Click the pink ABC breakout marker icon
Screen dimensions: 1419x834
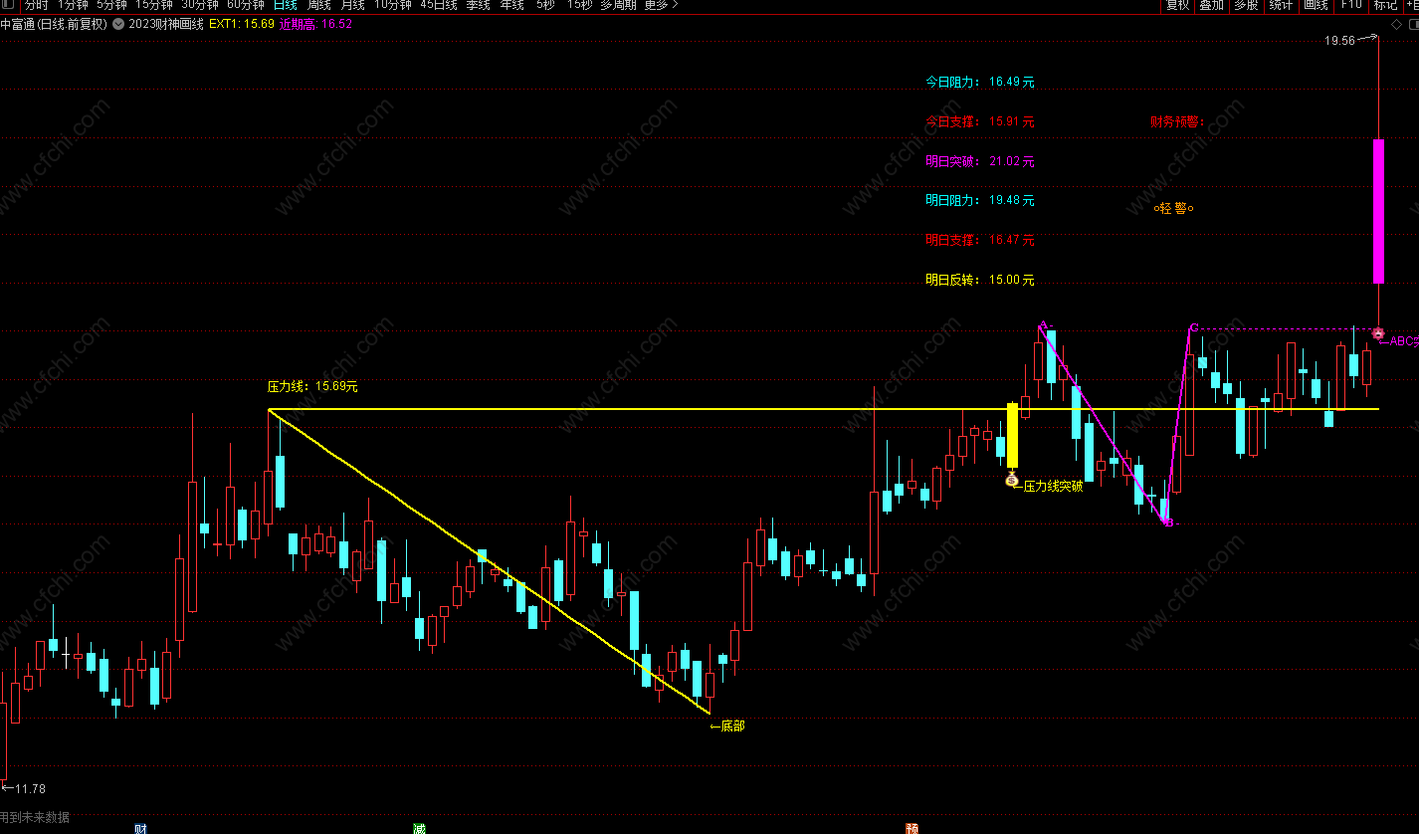(x=1378, y=332)
